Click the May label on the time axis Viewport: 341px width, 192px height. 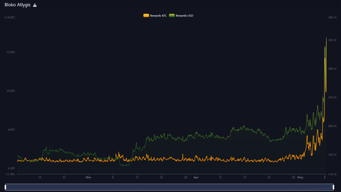(x=301, y=177)
